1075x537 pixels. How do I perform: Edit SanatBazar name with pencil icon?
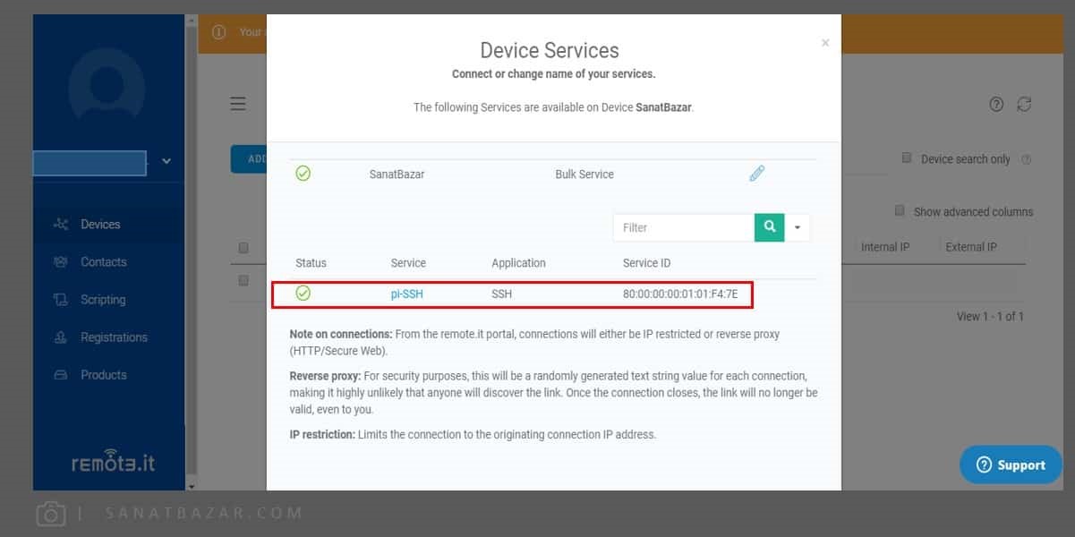pos(757,174)
